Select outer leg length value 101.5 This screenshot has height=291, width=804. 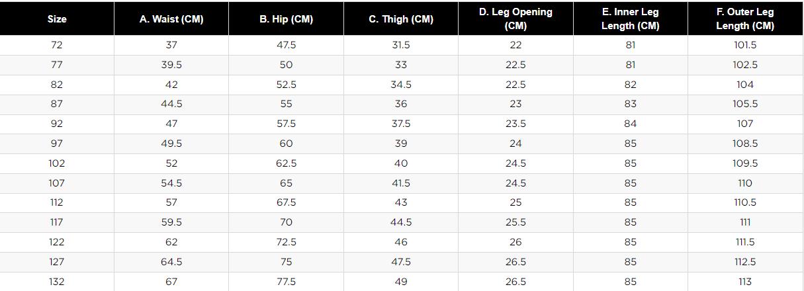[745, 45]
